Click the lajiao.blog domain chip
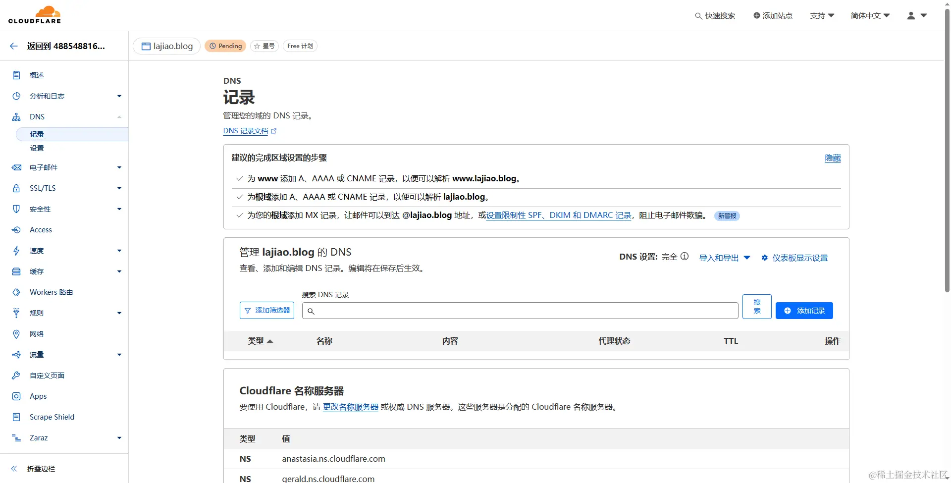Viewport: 951px width, 483px height. coord(167,46)
